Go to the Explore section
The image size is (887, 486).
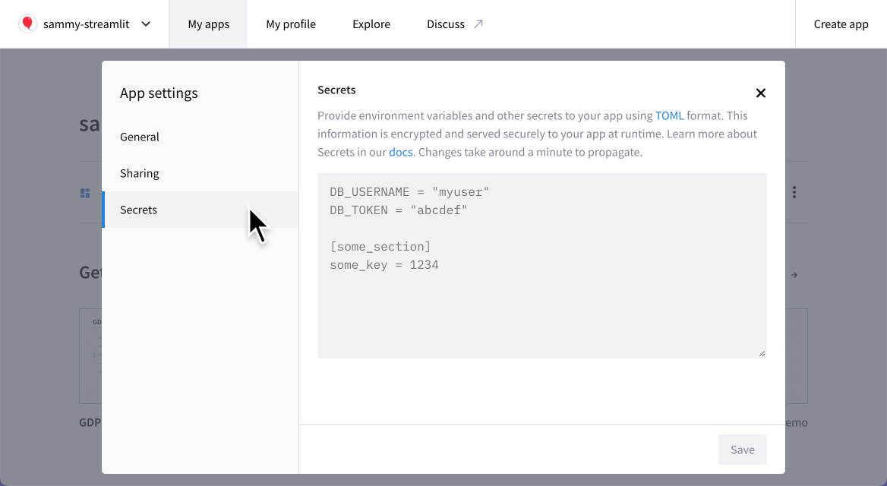point(371,24)
